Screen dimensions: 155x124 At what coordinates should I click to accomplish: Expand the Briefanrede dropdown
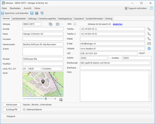pos(150,63)
